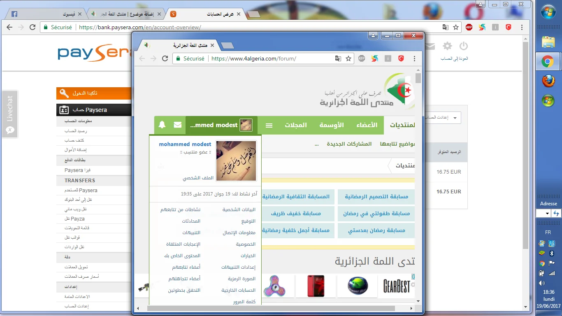
Task: Open the forum messages envelope icon
Action: 178,125
